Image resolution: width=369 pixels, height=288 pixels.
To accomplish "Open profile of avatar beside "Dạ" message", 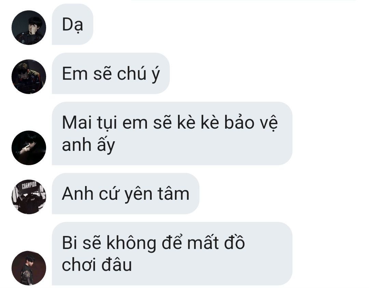I will pos(29,28).
